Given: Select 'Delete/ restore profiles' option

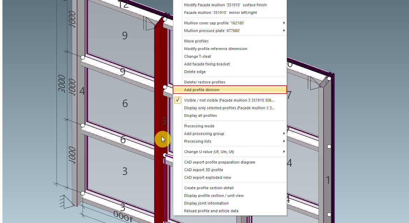Looking at the screenshot, I should tap(204, 82).
